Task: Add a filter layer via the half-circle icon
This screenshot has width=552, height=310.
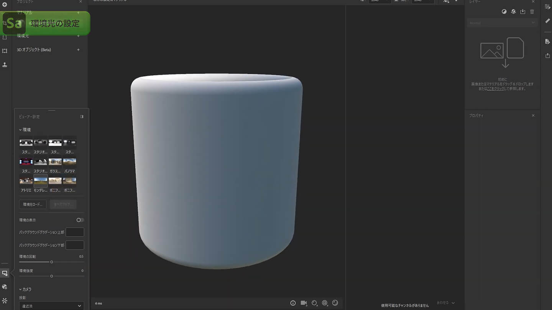Action: [x=504, y=12]
